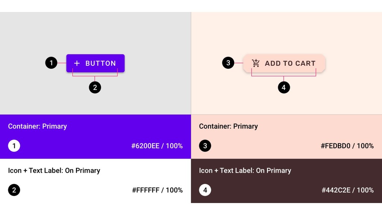This screenshot has width=382, height=215.
Task: Click annotation marker 2 below purple button
Action: pos(95,87)
